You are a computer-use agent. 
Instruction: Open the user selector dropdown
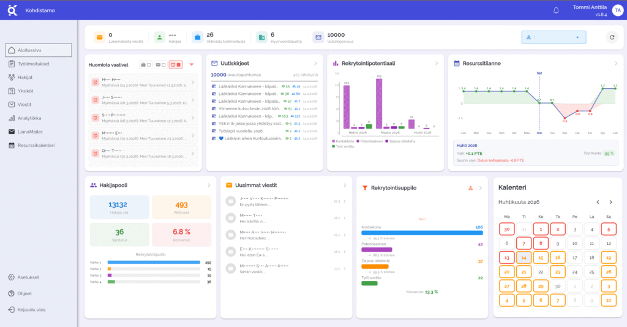point(554,37)
